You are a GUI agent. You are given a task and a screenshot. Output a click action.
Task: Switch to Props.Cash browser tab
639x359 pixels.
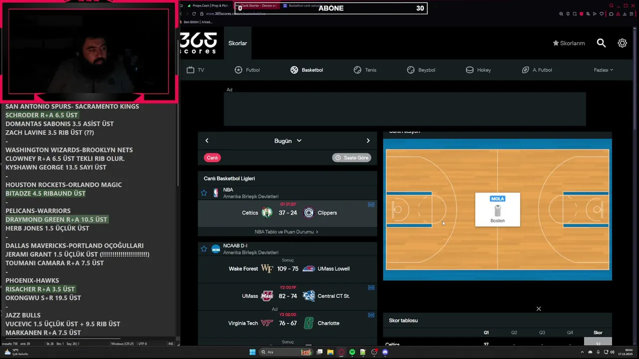(x=208, y=5)
